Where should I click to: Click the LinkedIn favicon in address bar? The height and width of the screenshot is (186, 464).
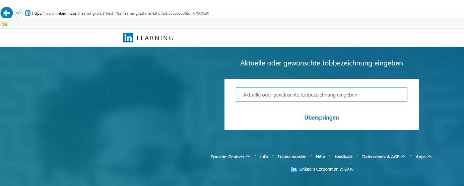(x=28, y=13)
